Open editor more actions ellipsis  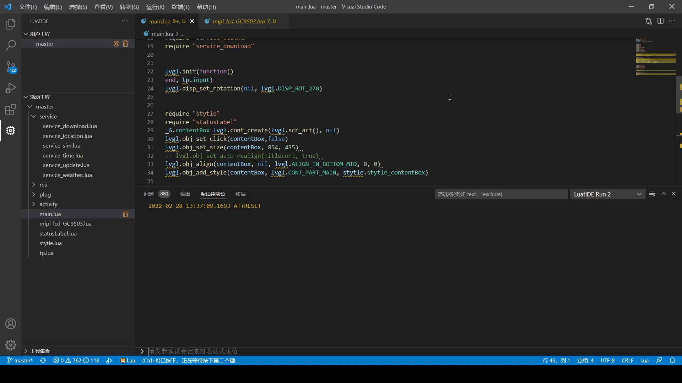[x=672, y=21]
